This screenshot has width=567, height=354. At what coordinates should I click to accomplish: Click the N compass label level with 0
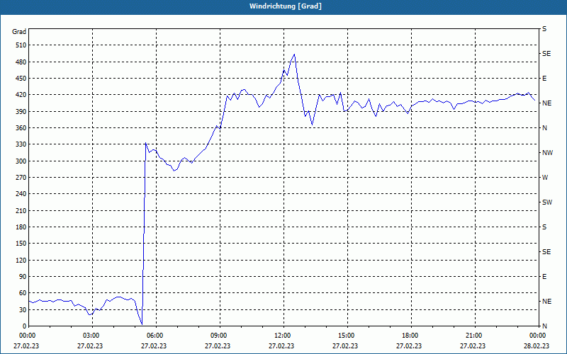click(x=544, y=326)
